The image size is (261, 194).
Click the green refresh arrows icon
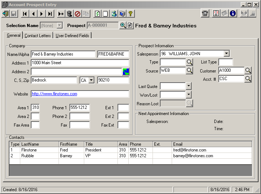coord(97,14)
